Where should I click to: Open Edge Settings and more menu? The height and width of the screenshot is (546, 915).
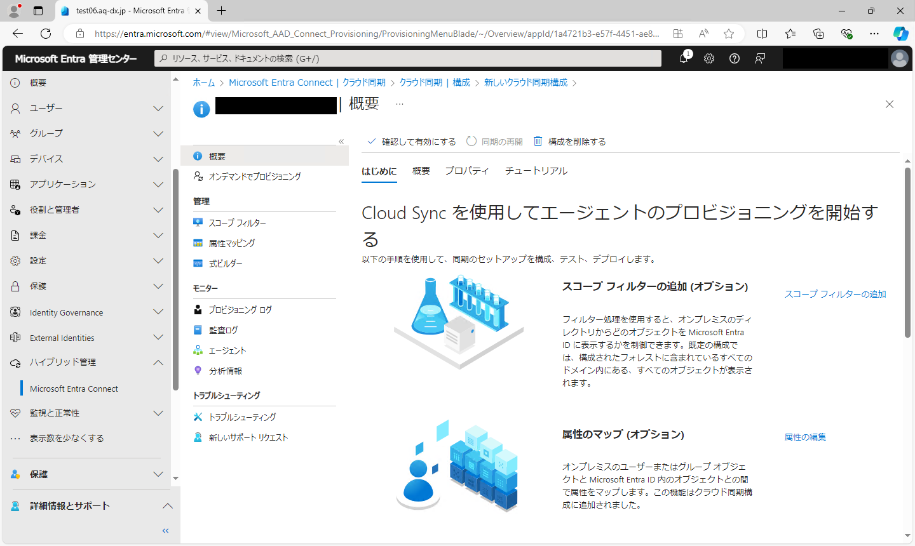[x=874, y=34]
